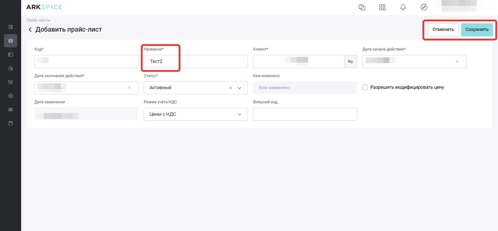Click the unlink icon in Клиент field
Image resolution: width=498 pixels, height=231 pixels.
tap(350, 61)
